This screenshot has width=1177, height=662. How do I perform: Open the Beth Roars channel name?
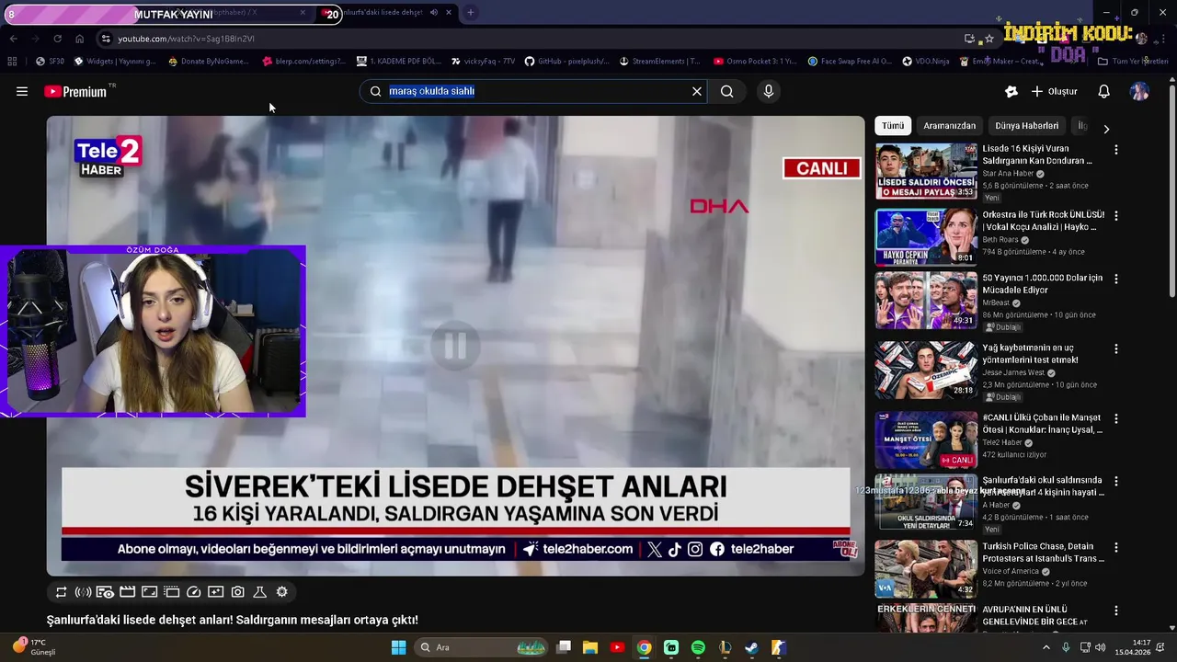[1000, 240]
